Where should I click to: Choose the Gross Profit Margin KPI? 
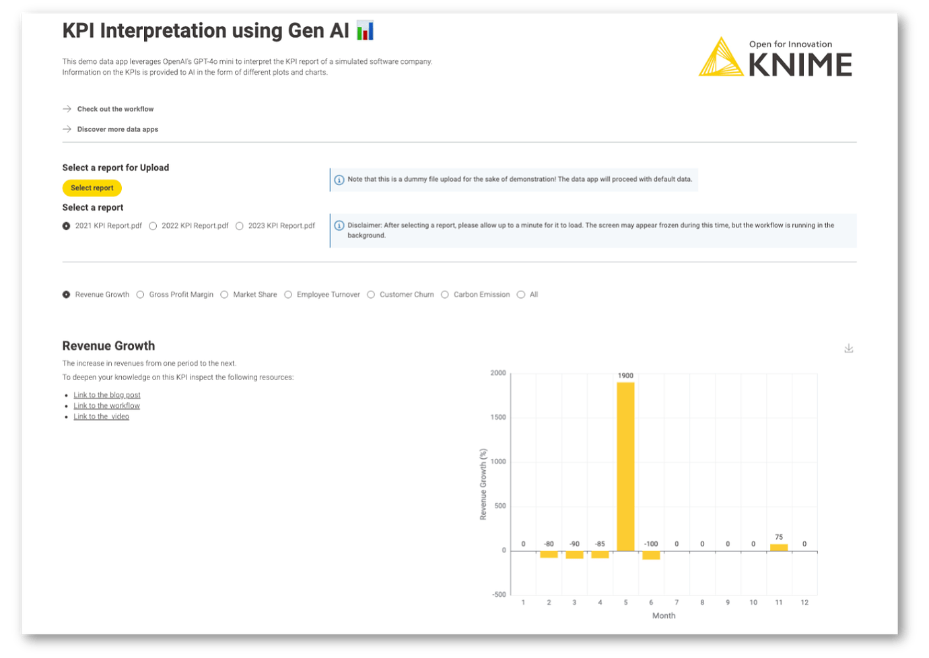pyautogui.click(x=140, y=294)
